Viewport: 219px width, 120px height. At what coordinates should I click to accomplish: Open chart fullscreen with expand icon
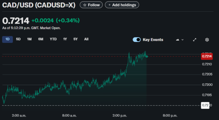point(195,40)
